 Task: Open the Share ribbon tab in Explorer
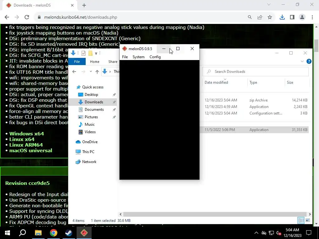pos(113,62)
